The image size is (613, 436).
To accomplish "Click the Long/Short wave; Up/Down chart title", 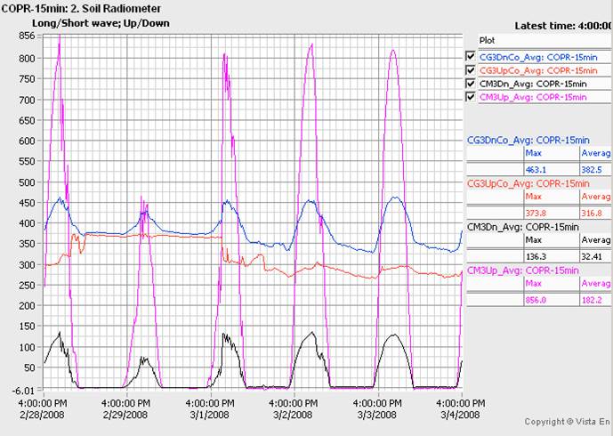I will 101,23.
